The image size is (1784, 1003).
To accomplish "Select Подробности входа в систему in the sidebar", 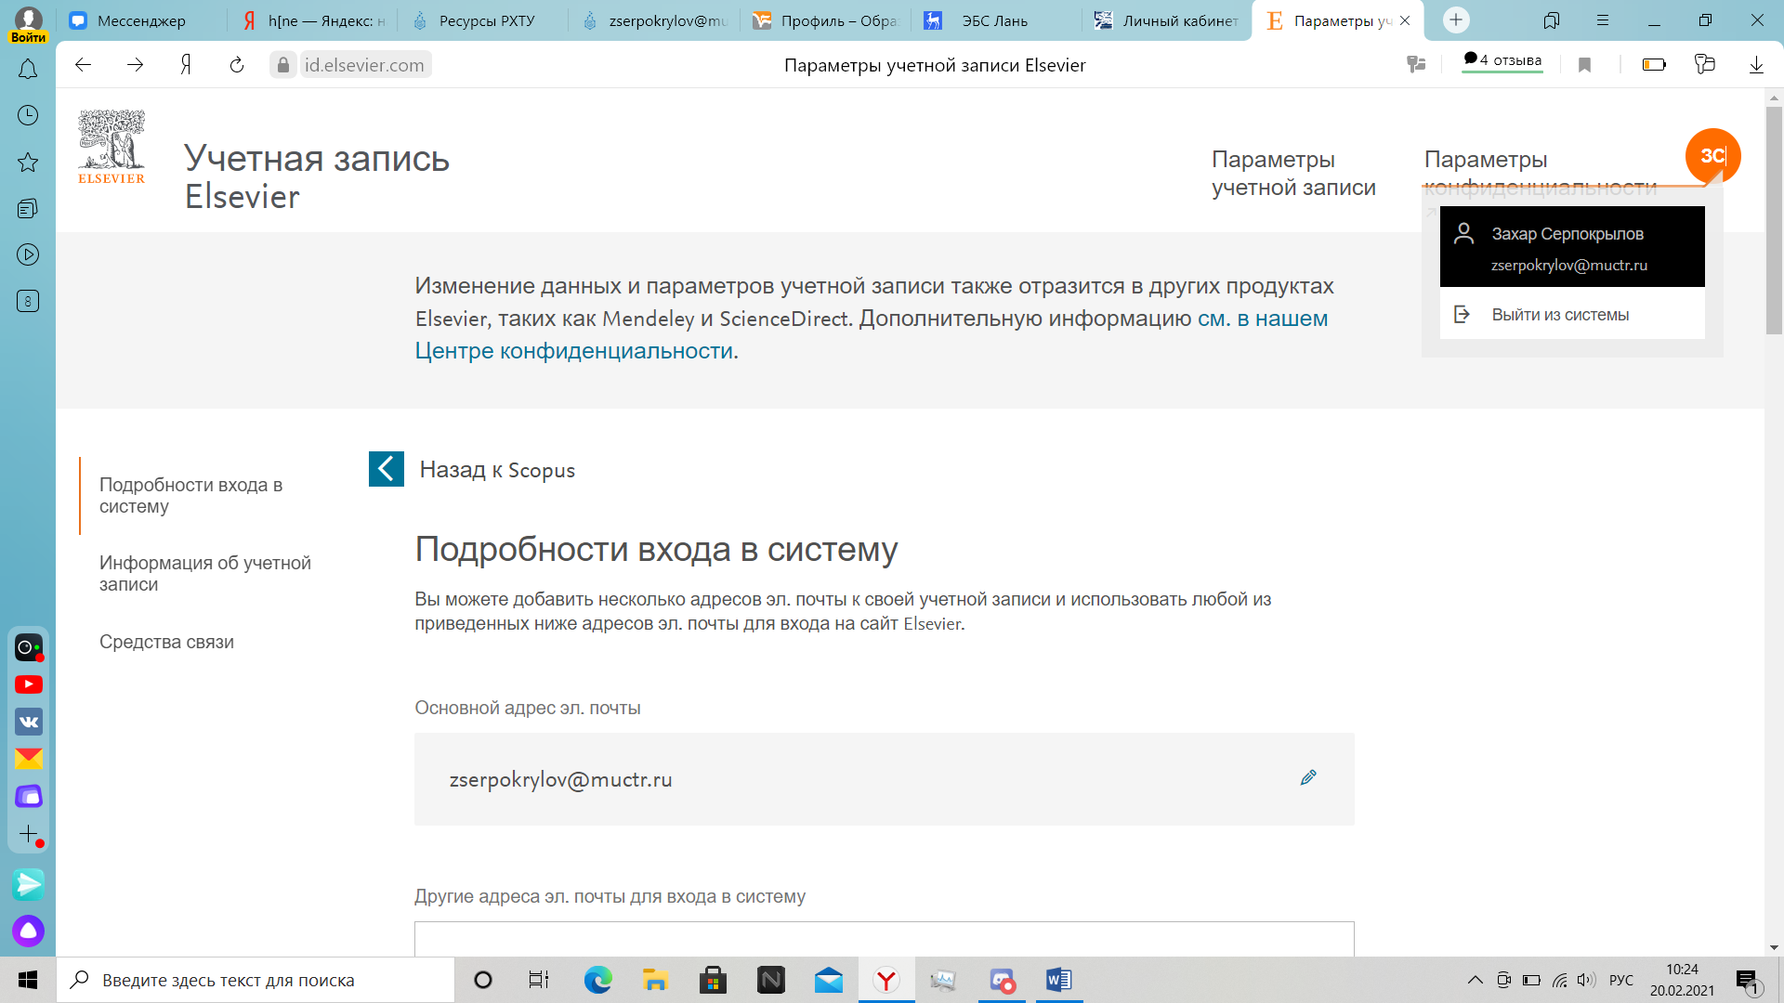I will click(191, 496).
